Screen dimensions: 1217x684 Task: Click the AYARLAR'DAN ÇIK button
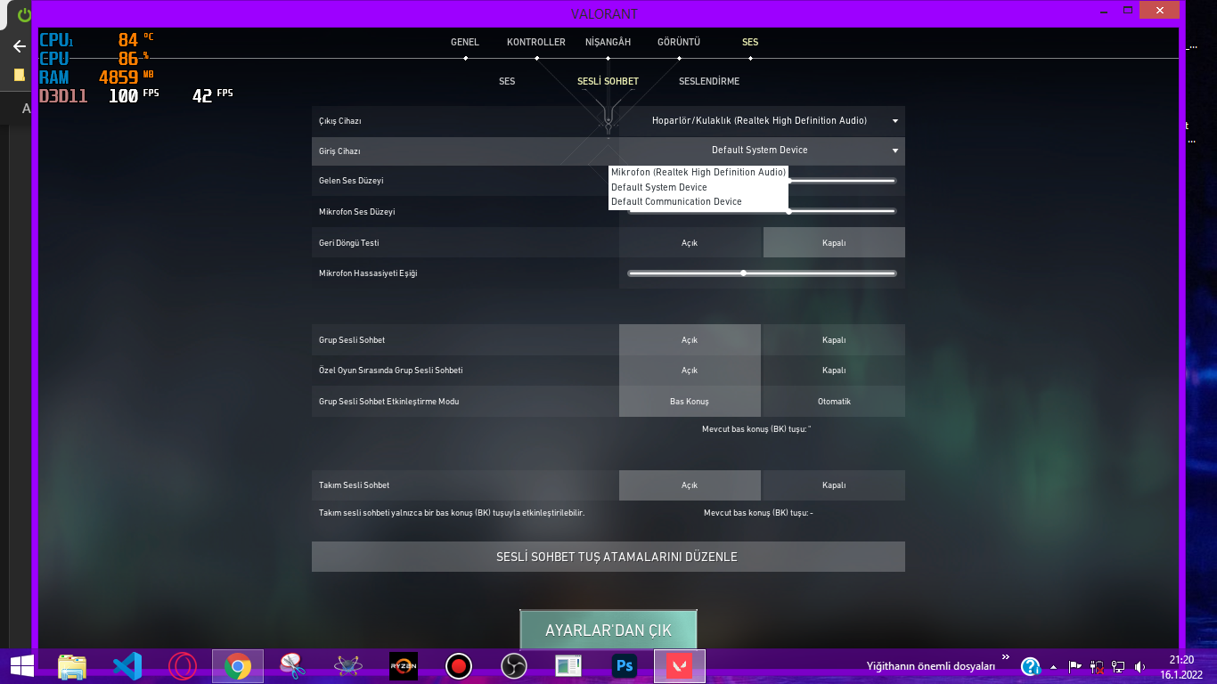(608, 630)
